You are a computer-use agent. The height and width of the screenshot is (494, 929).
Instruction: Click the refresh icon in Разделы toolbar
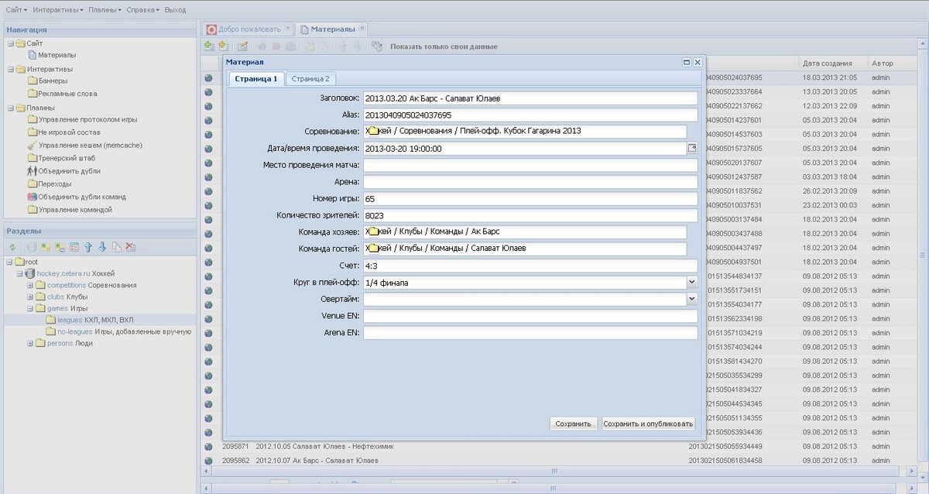coord(12,247)
